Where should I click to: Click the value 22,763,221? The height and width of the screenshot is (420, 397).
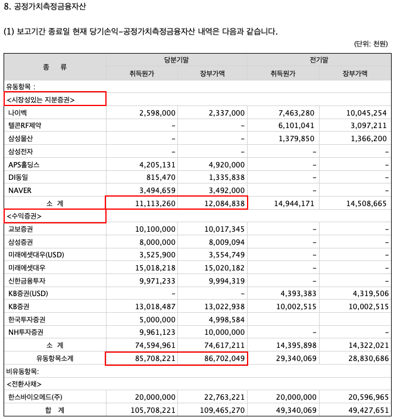pyautogui.click(x=224, y=397)
